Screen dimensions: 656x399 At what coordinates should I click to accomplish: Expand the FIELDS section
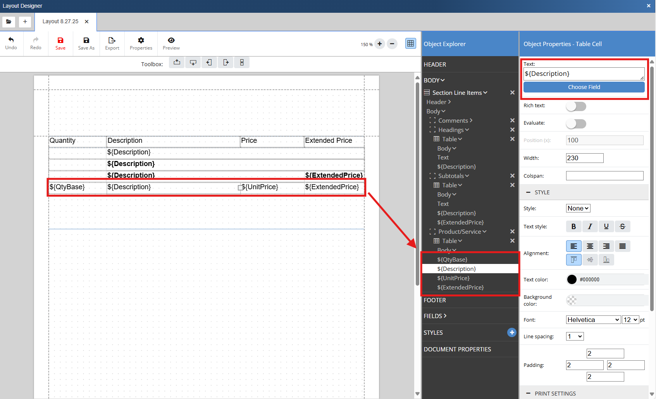435,316
